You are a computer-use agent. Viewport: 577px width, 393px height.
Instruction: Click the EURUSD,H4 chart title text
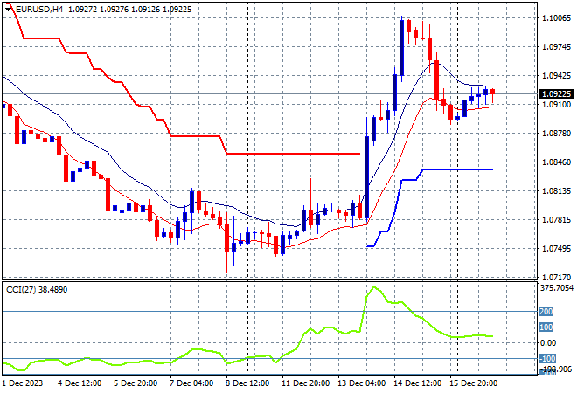click(39, 10)
